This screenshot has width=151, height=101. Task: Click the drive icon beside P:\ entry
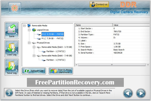click(39, 39)
